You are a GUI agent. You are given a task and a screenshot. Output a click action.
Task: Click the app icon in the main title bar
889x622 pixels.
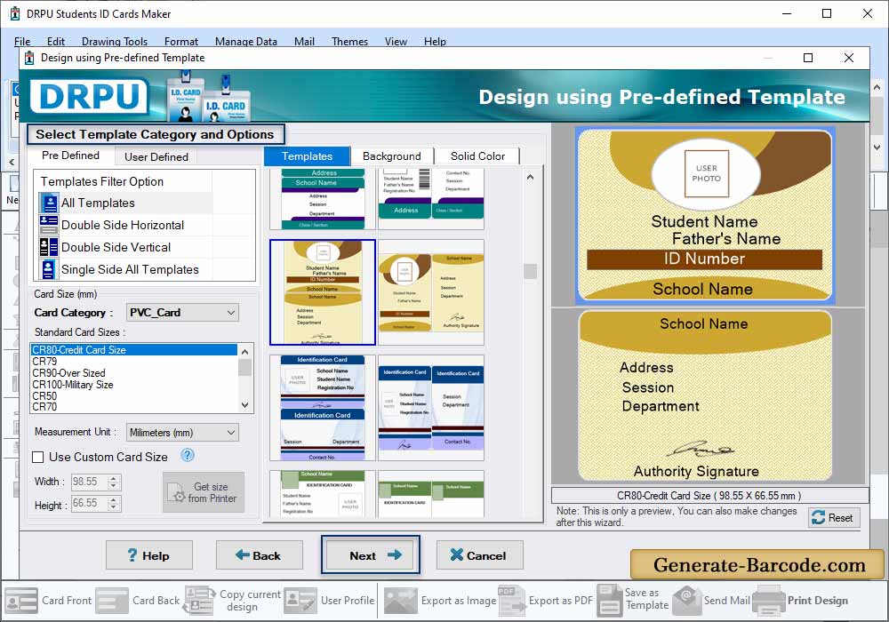pyautogui.click(x=15, y=13)
